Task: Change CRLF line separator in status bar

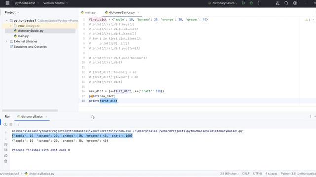Action: coord(246,174)
